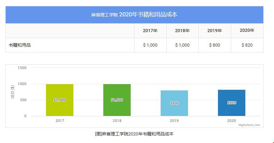
Task: Click the 1000 y-axis label
Action: coord(22,84)
